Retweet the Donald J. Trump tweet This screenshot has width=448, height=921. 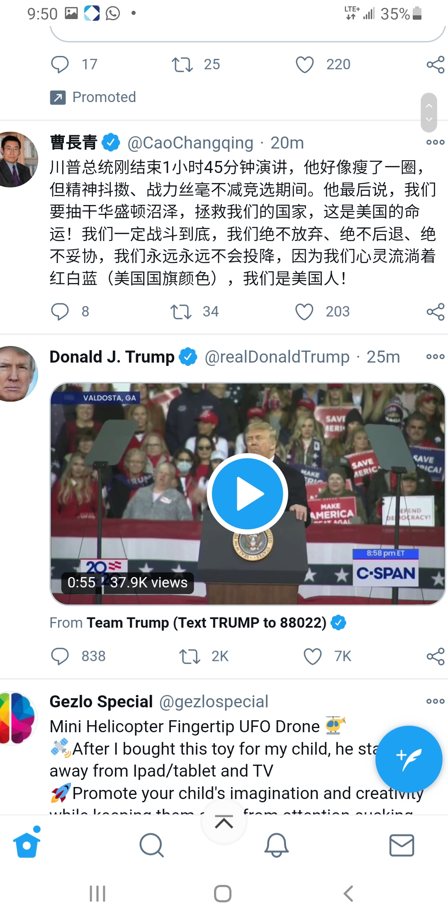pos(190,656)
